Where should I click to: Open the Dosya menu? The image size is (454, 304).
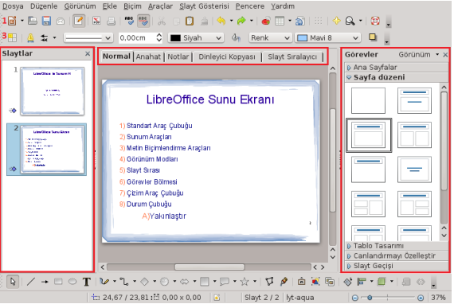(x=13, y=6)
